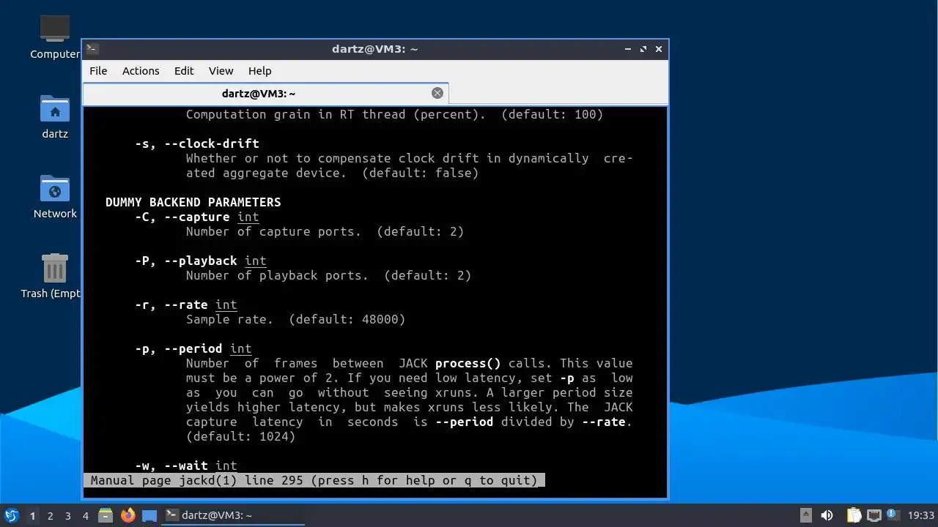Launch Firefox from the taskbar
The image size is (938, 527).
128,515
